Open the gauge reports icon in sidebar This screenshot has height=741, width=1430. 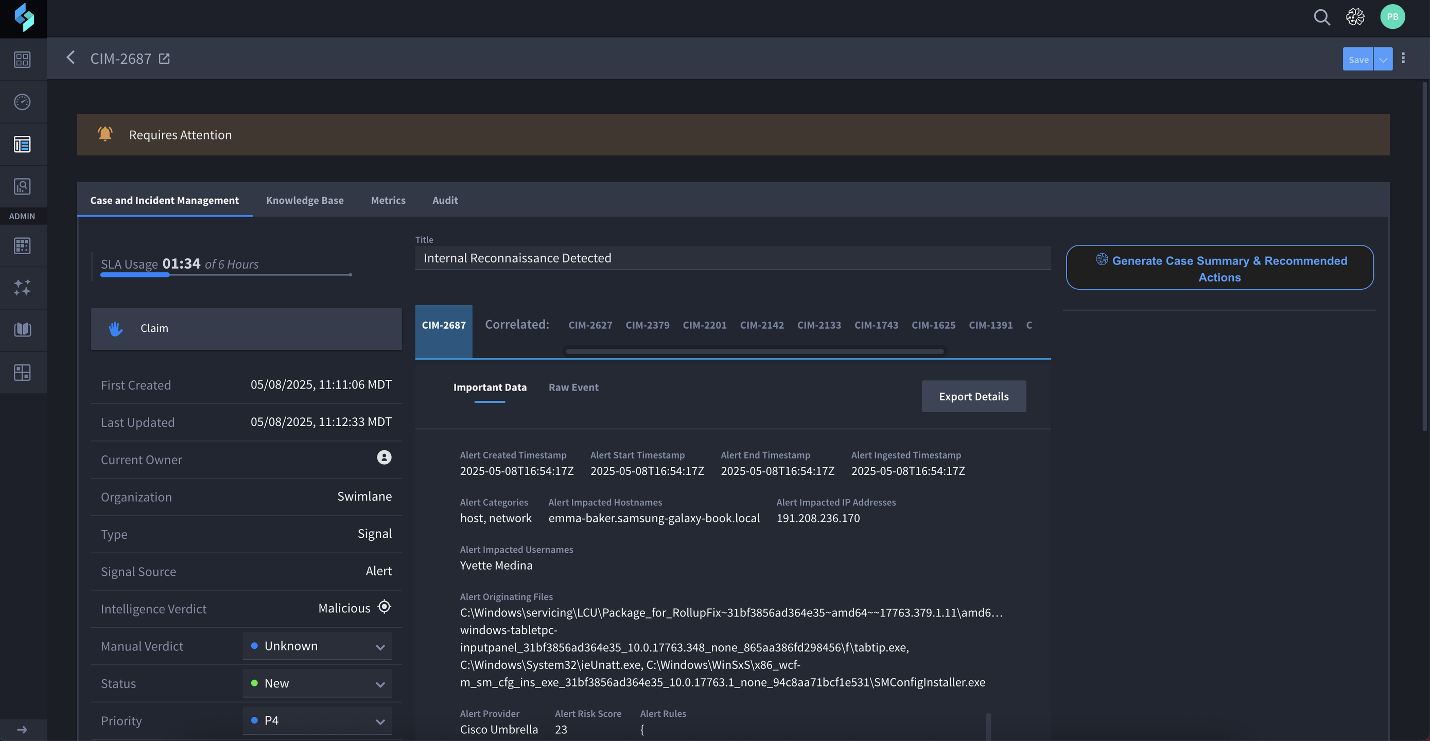(22, 101)
